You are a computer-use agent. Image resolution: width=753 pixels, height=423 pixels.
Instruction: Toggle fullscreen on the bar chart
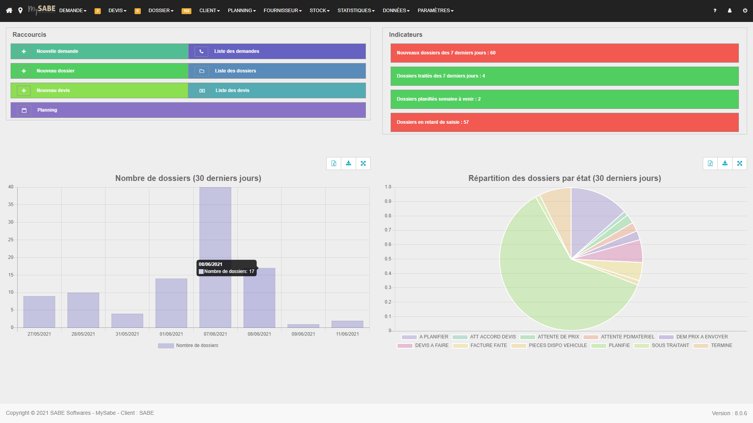[x=364, y=163]
